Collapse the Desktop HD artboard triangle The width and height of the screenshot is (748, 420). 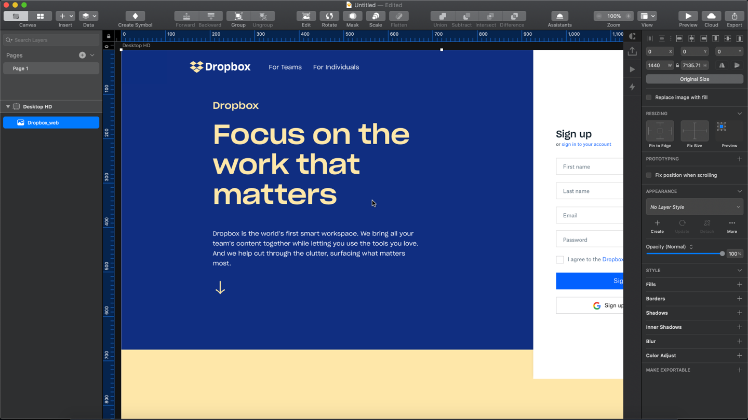8,107
